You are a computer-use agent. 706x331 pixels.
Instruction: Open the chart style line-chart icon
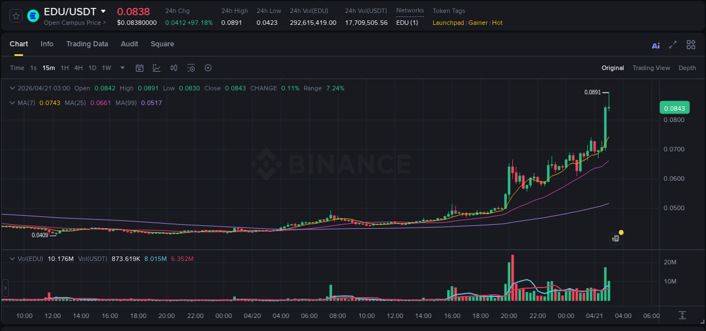coord(156,68)
